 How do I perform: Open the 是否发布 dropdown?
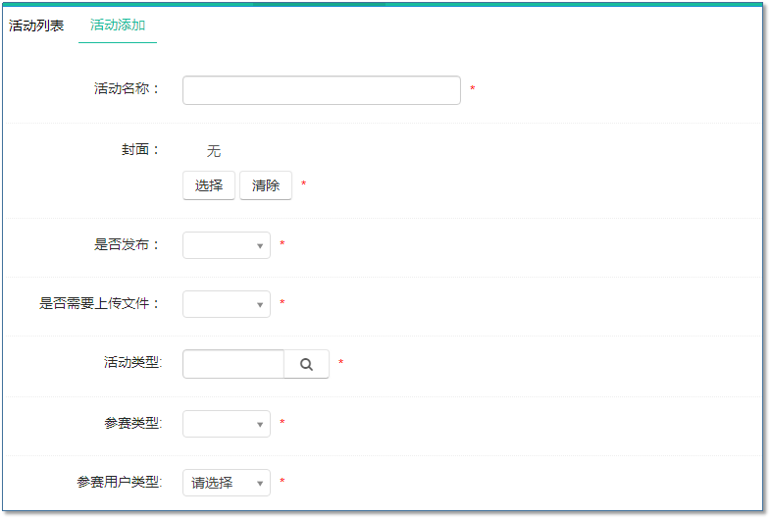[x=226, y=245]
